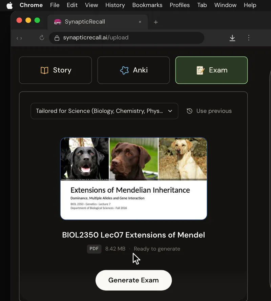271x301 pixels.
Task: Switch to Story mode
Action: coord(56,70)
